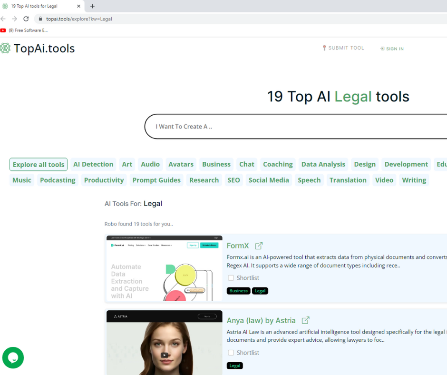This screenshot has height=375, width=447.
Task: Click SIGN IN link
Action: pos(392,49)
